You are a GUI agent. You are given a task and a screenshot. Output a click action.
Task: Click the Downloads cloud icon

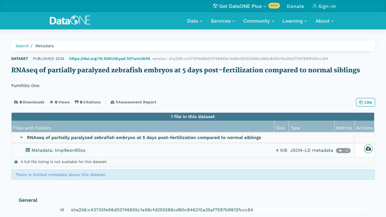coord(16,102)
